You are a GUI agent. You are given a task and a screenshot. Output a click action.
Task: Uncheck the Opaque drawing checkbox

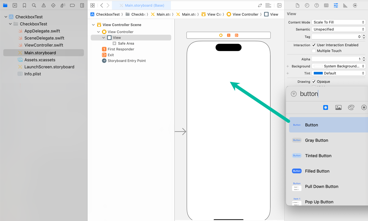pyautogui.click(x=314, y=82)
